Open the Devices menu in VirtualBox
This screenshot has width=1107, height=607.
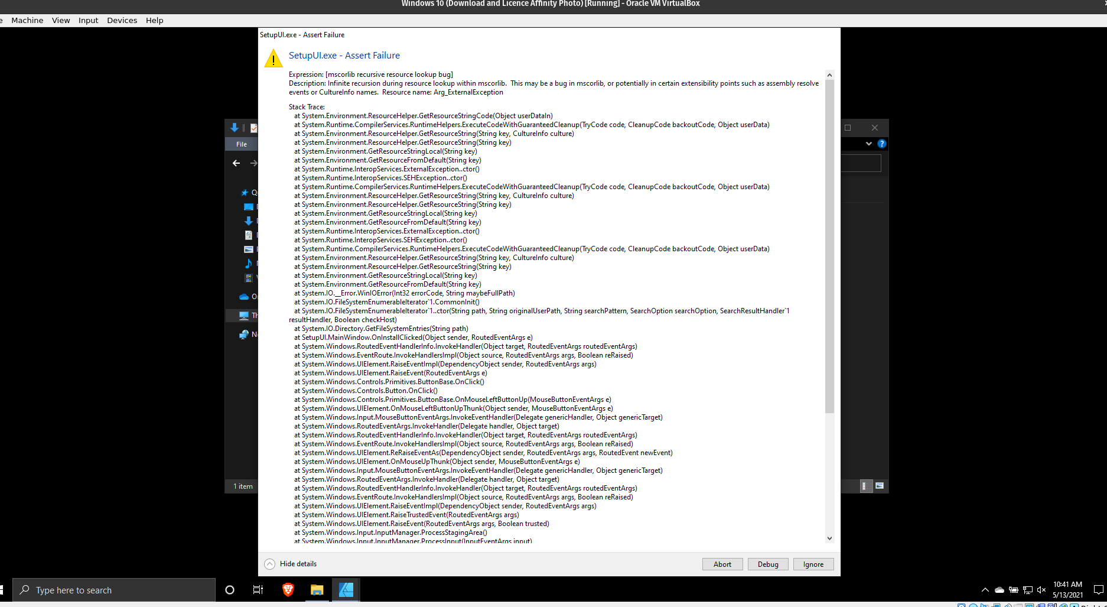coord(122,20)
